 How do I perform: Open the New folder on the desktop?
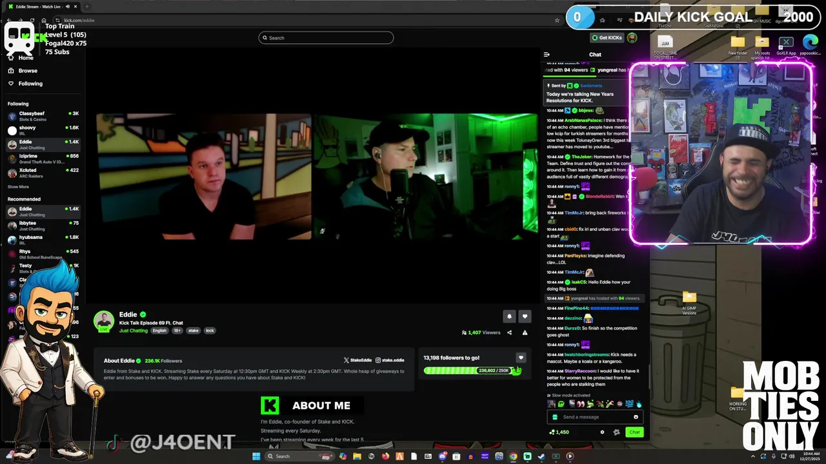point(738,46)
